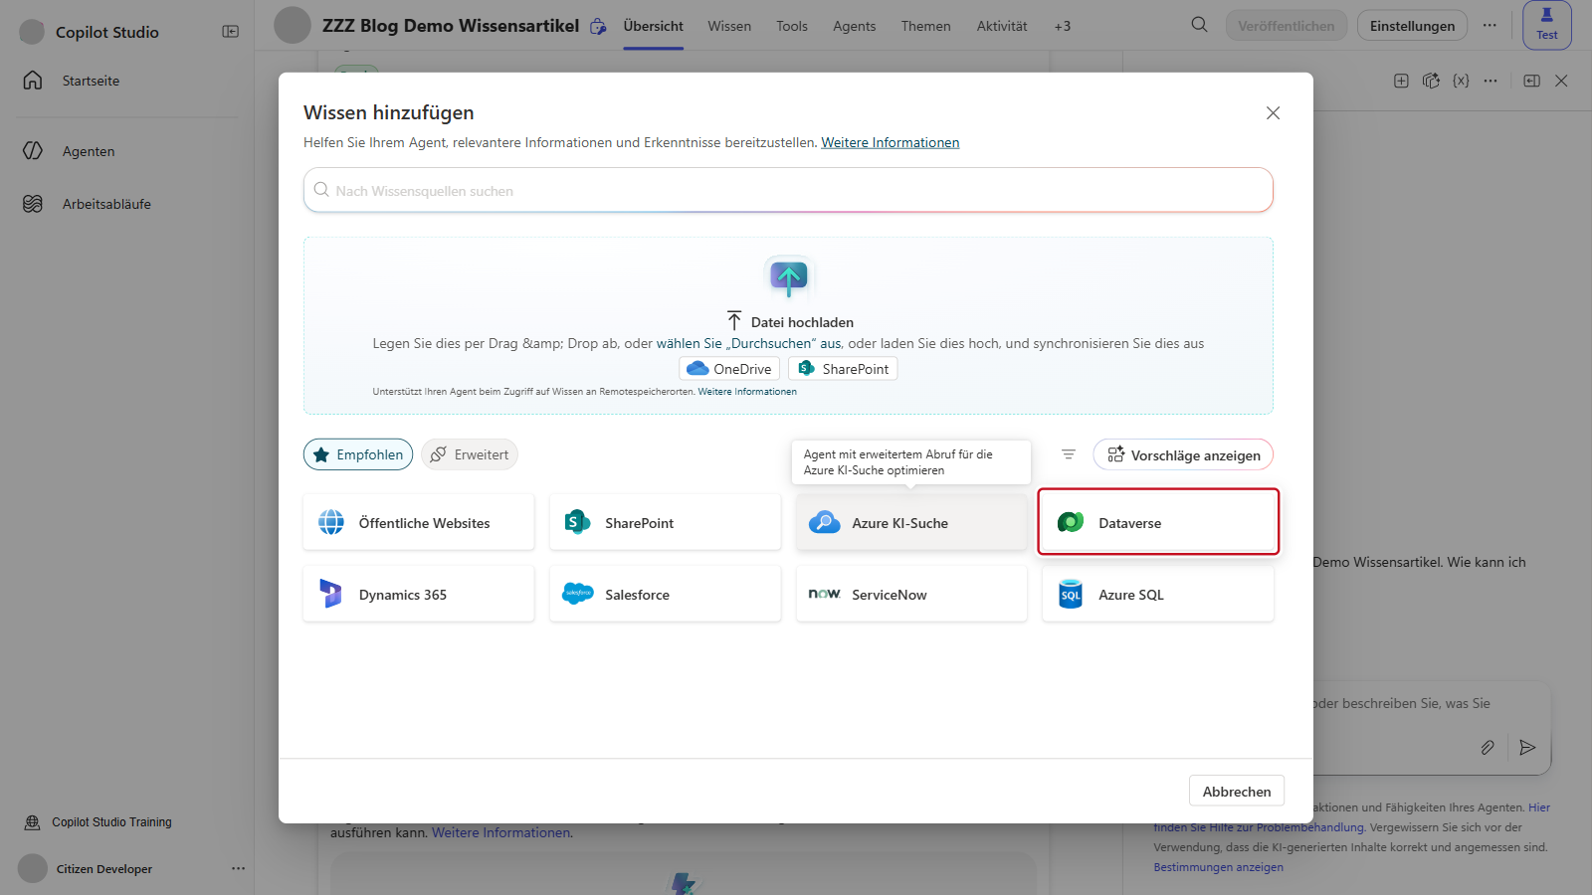Open Weitere Informationen link about remote storage
This screenshot has height=895, width=1592.
[x=747, y=392]
